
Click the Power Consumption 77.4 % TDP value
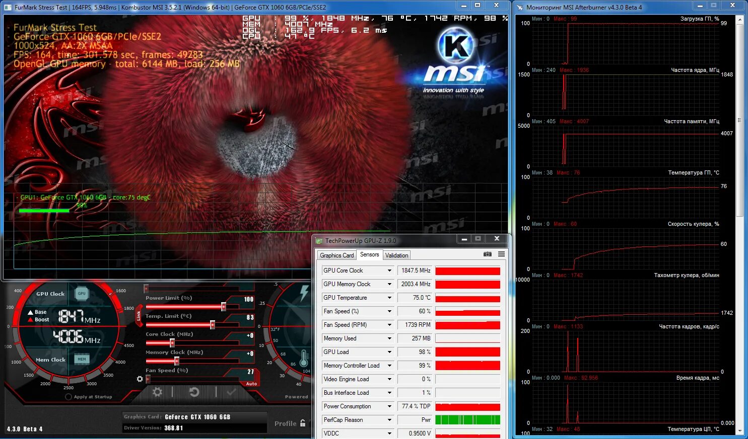(x=416, y=406)
